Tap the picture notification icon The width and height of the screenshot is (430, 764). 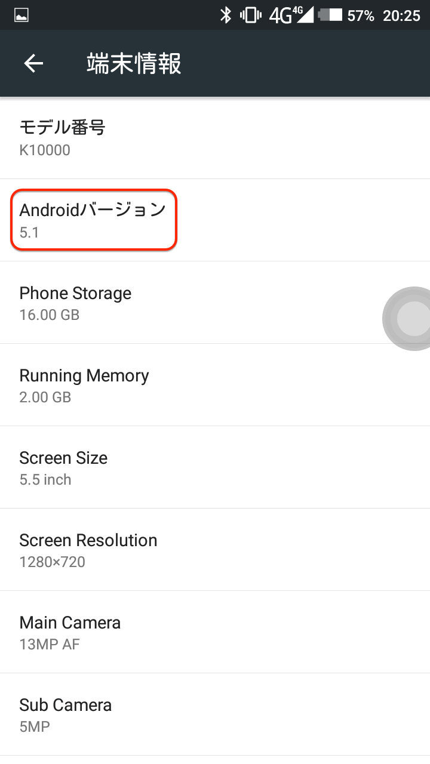click(x=21, y=16)
